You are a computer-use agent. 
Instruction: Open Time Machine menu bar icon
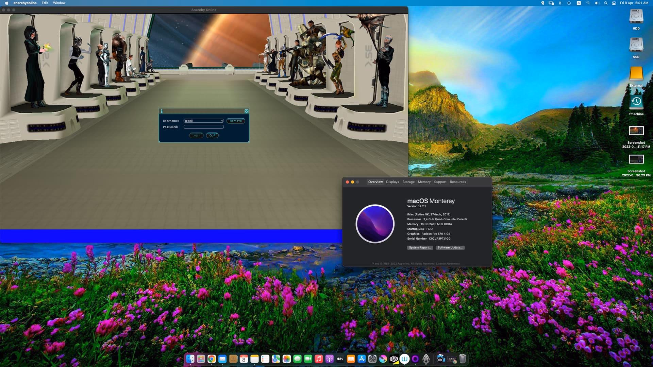coord(569,3)
